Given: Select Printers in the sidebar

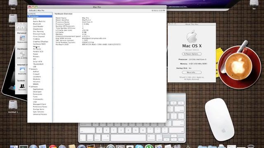Looking at the screenshot, I should click(x=36, y=57).
